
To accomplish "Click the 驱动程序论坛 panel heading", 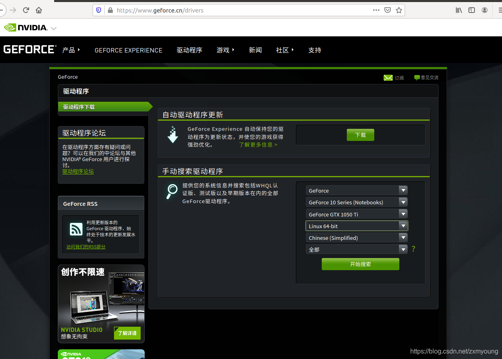I will [x=84, y=133].
